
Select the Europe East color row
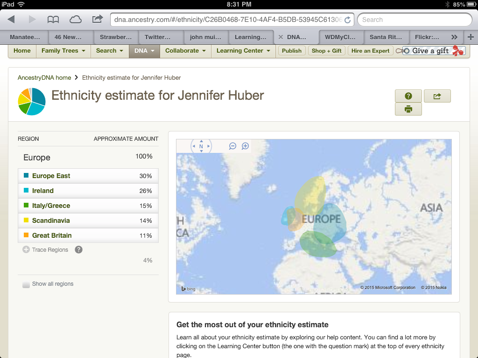coord(88,176)
